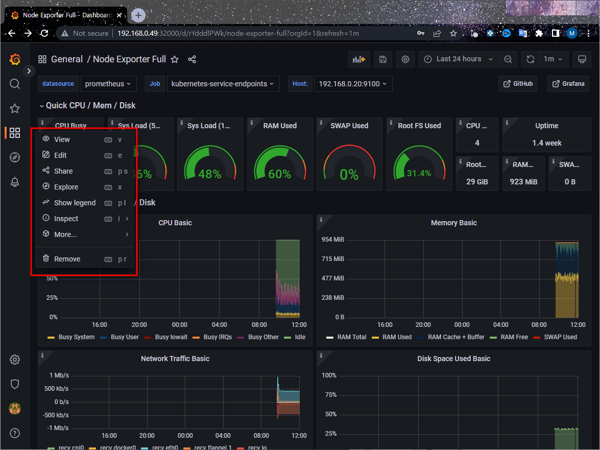600x450 pixels.
Task: Bookmark this page with the browser star
Action: click(453, 33)
